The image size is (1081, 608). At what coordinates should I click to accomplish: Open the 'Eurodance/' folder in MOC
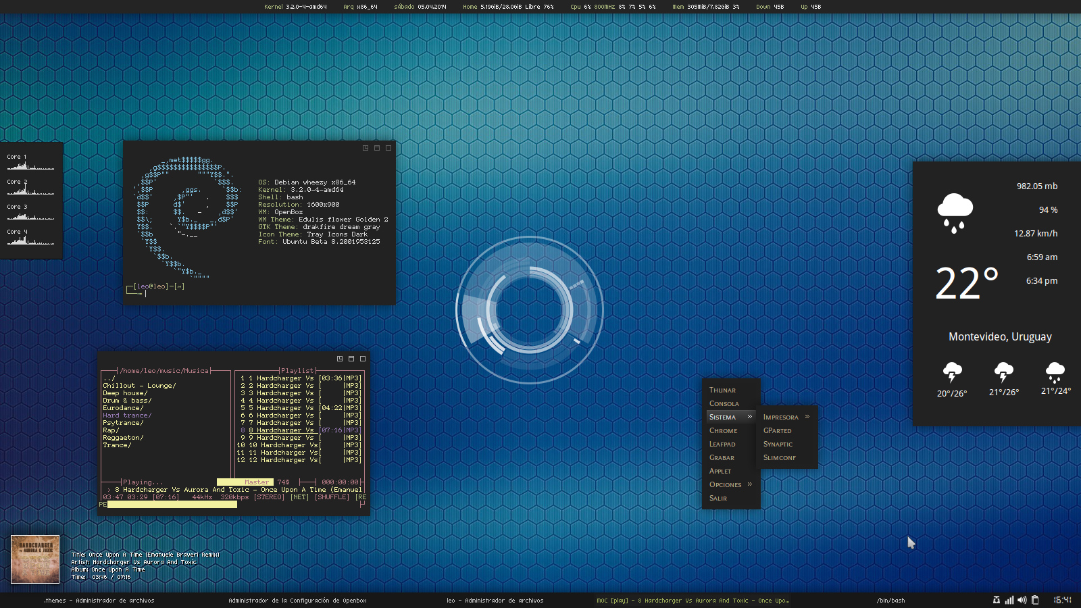[x=123, y=408]
